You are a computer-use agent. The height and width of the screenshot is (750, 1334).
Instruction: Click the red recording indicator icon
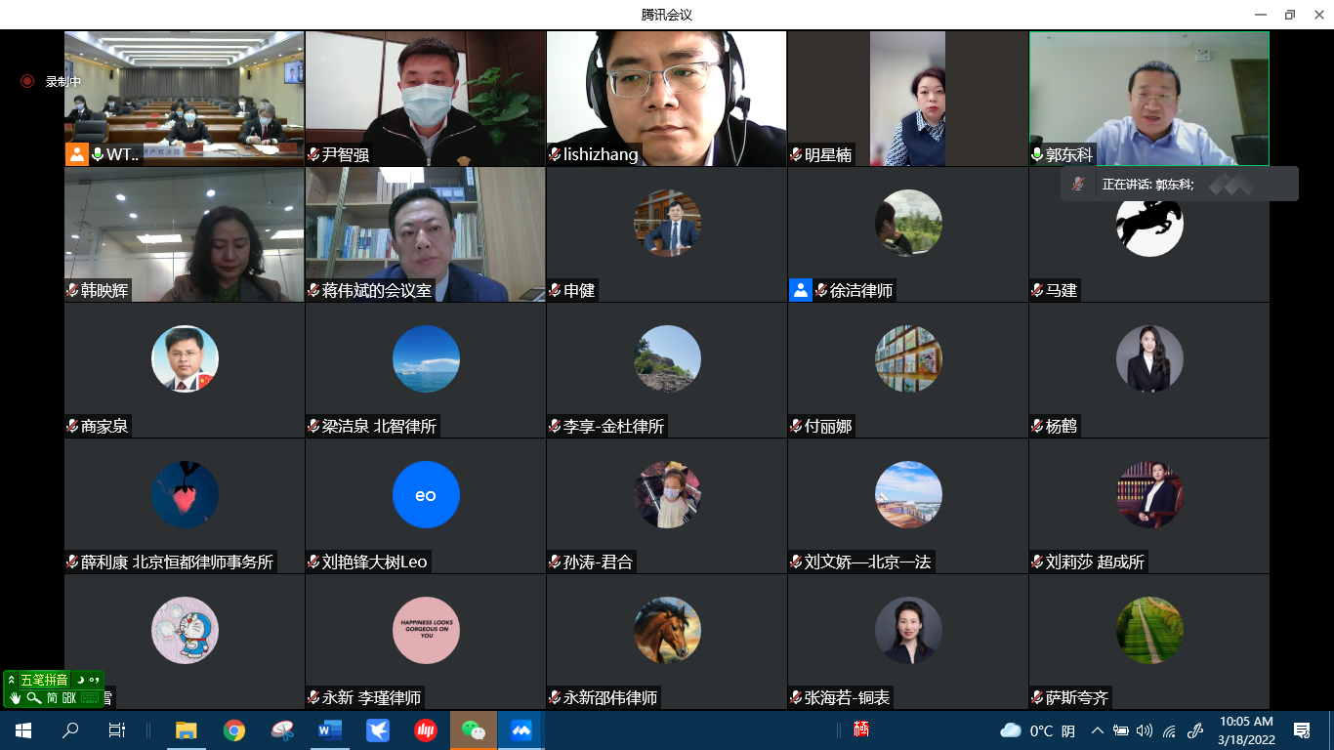tap(27, 81)
